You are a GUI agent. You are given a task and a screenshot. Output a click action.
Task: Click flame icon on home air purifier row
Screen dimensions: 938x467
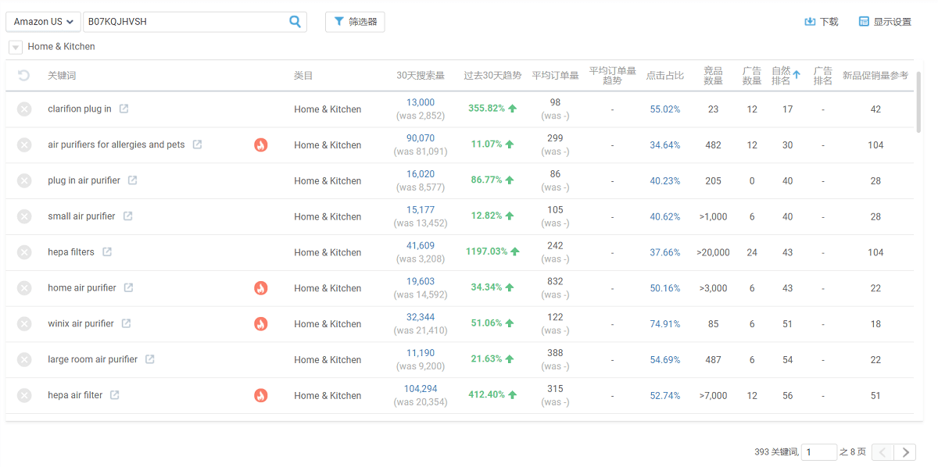click(261, 288)
